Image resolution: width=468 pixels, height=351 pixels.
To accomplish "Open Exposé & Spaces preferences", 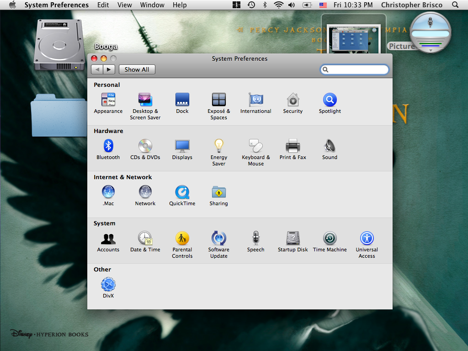I will coord(218,100).
